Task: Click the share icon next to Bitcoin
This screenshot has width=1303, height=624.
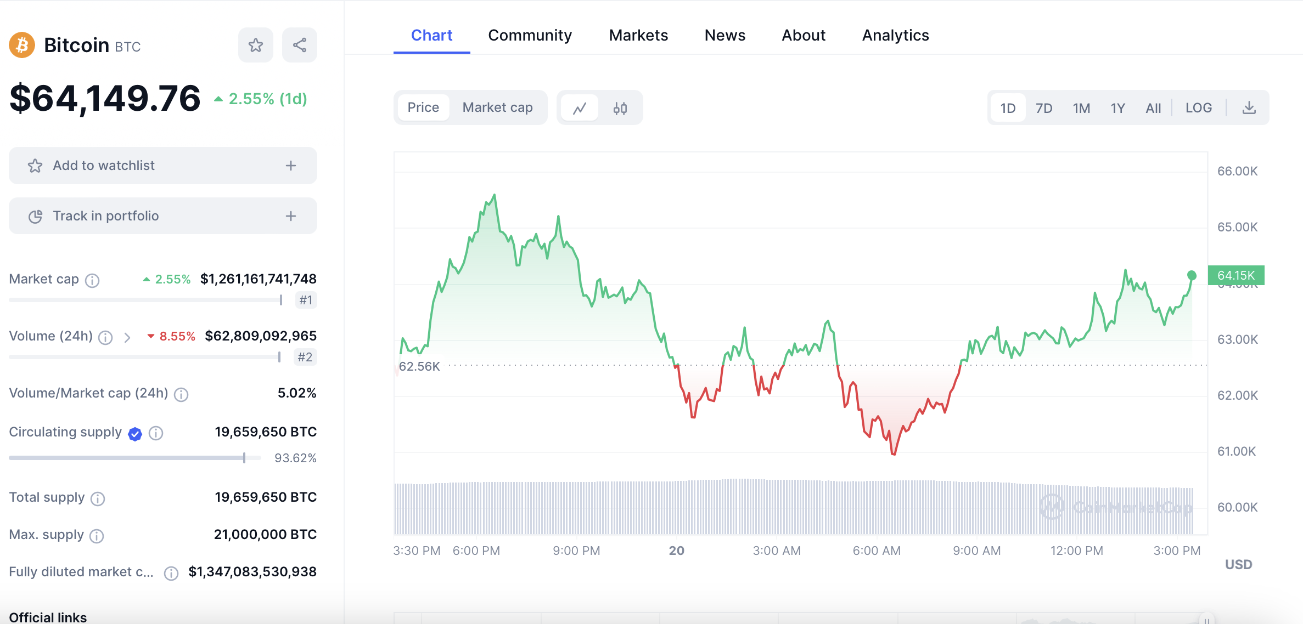Action: pyautogui.click(x=299, y=45)
